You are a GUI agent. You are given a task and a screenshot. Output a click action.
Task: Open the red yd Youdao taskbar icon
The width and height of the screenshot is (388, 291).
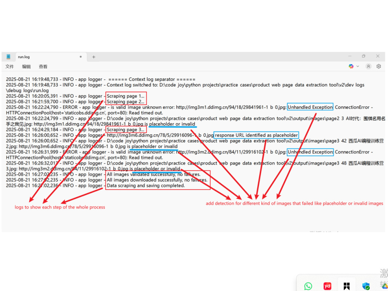pos(327,286)
